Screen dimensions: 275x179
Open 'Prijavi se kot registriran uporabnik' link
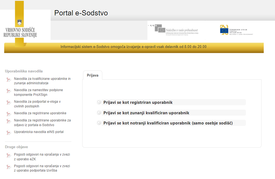(x=138, y=102)
